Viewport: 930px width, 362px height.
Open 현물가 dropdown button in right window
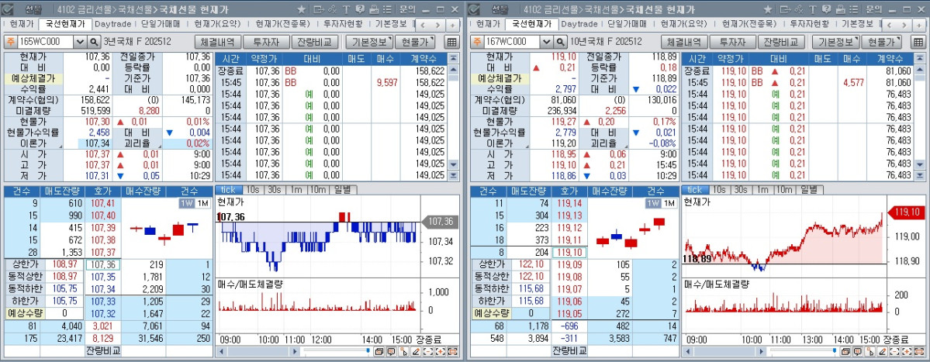[x=881, y=42]
